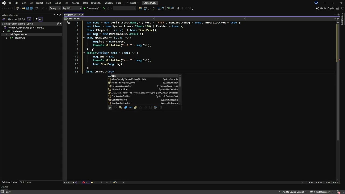Select the Program.cs file in tree
The width and height of the screenshot is (345, 194).
point(19,38)
